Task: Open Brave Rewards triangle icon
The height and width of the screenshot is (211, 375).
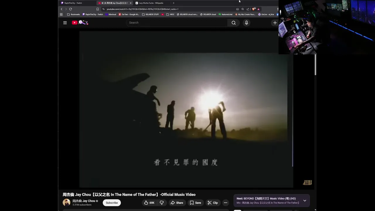Action: 258,9
